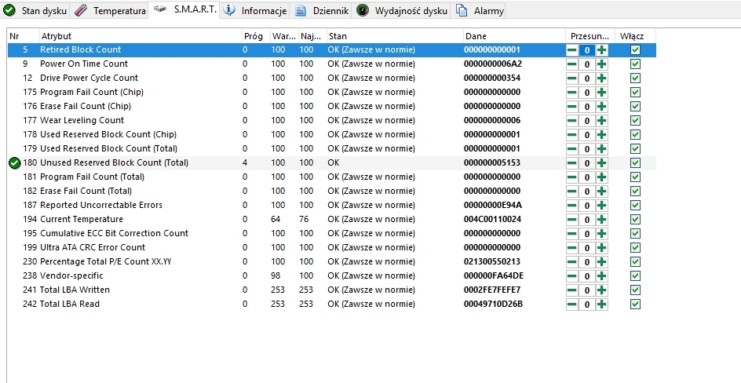Screen dimensions: 741x383
Task: Increase offset for Current Temperature
Action: click(x=601, y=220)
